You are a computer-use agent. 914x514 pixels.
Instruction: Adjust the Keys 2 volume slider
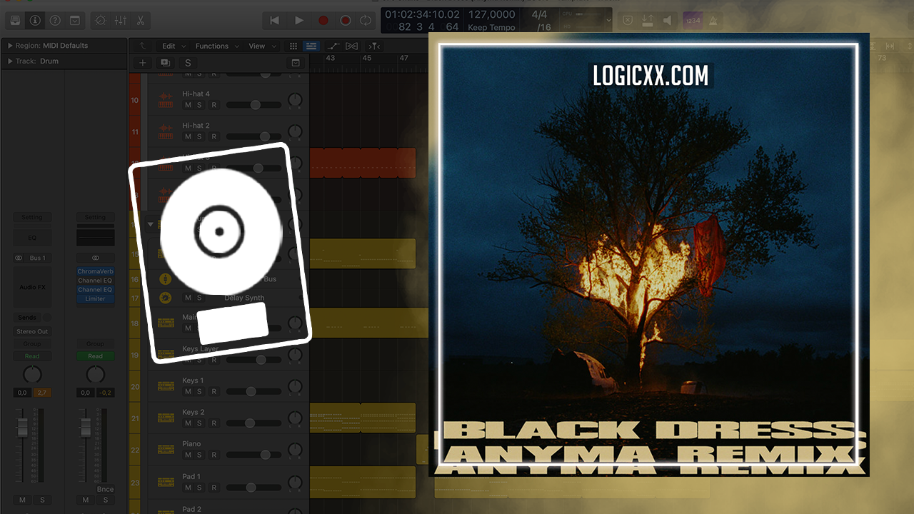pyautogui.click(x=253, y=423)
